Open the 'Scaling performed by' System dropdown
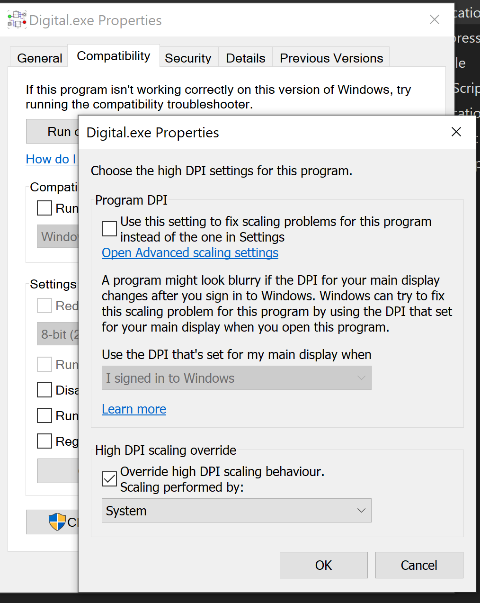480x603 pixels. 237,511
